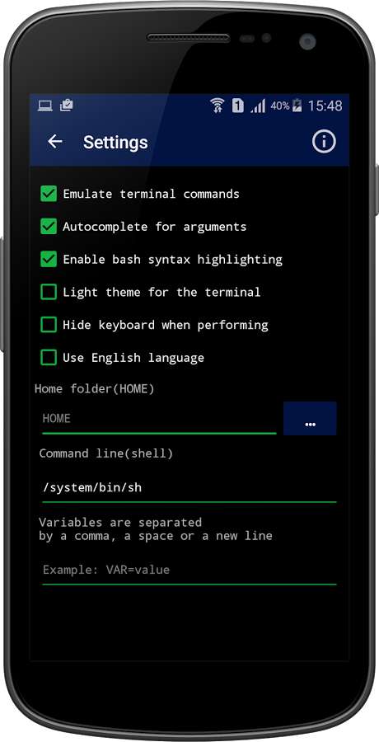Viewport: 379px width, 742px height.
Task: Turn off Enable bash syntax highlighting
Action: tap(49, 260)
